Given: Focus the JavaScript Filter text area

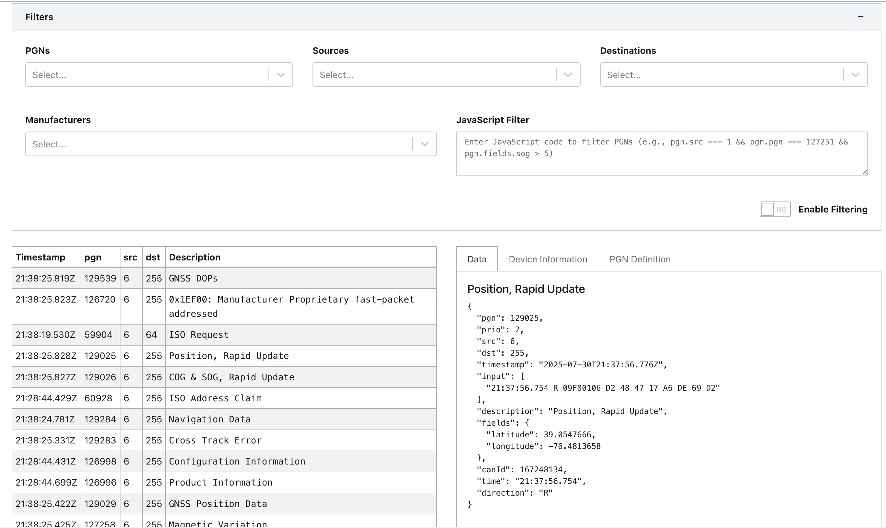Looking at the screenshot, I should pyautogui.click(x=662, y=153).
